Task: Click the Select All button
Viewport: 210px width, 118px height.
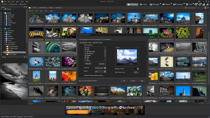Action: pos(88,64)
